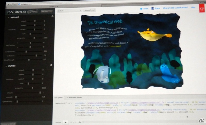
Task: Click the Fork me on GitHub link
Action: coord(8,124)
